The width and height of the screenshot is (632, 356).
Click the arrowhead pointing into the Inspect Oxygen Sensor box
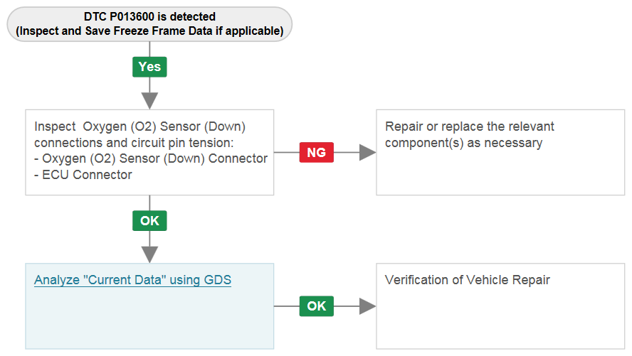pyautogui.click(x=149, y=100)
